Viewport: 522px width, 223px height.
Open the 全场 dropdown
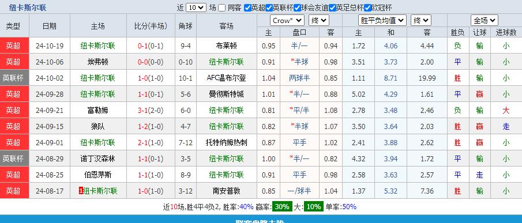(x=485, y=21)
